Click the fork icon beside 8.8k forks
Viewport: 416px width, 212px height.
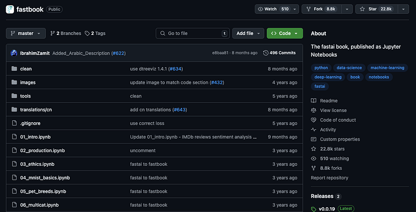[314, 168]
